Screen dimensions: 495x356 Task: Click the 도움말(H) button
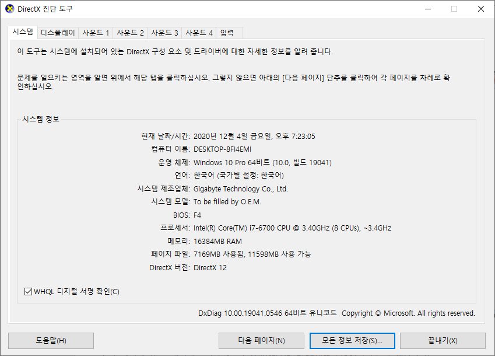tap(51, 340)
